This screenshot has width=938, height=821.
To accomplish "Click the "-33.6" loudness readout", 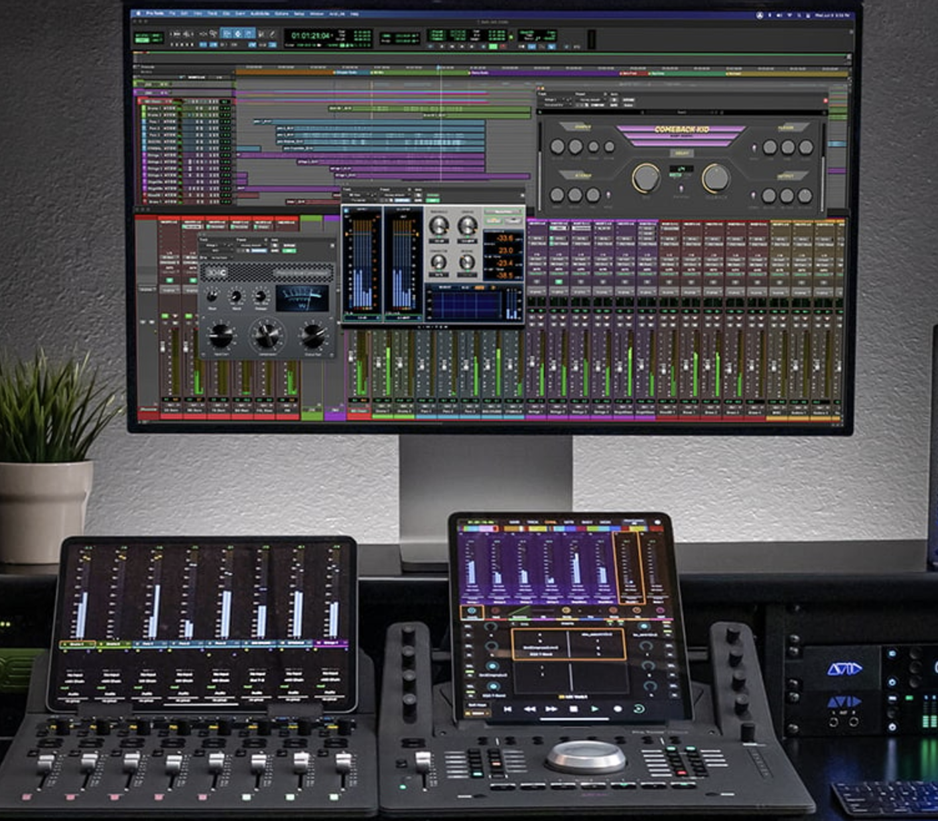I will 505,238.
